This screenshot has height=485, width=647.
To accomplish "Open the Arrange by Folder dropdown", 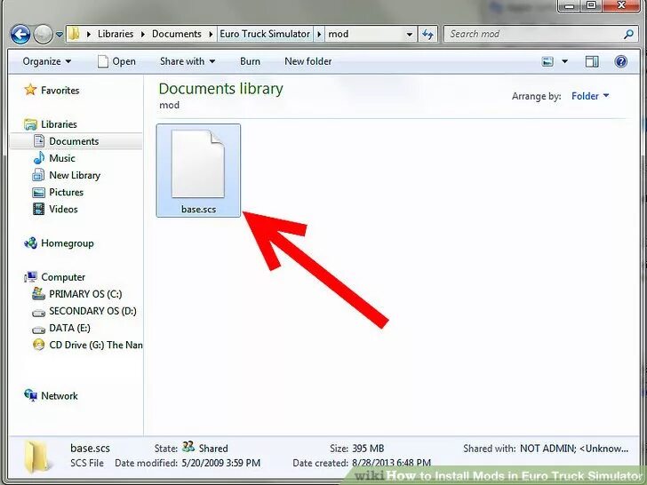I will (590, 96).
